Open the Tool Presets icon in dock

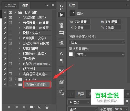[x=61, y=71]
